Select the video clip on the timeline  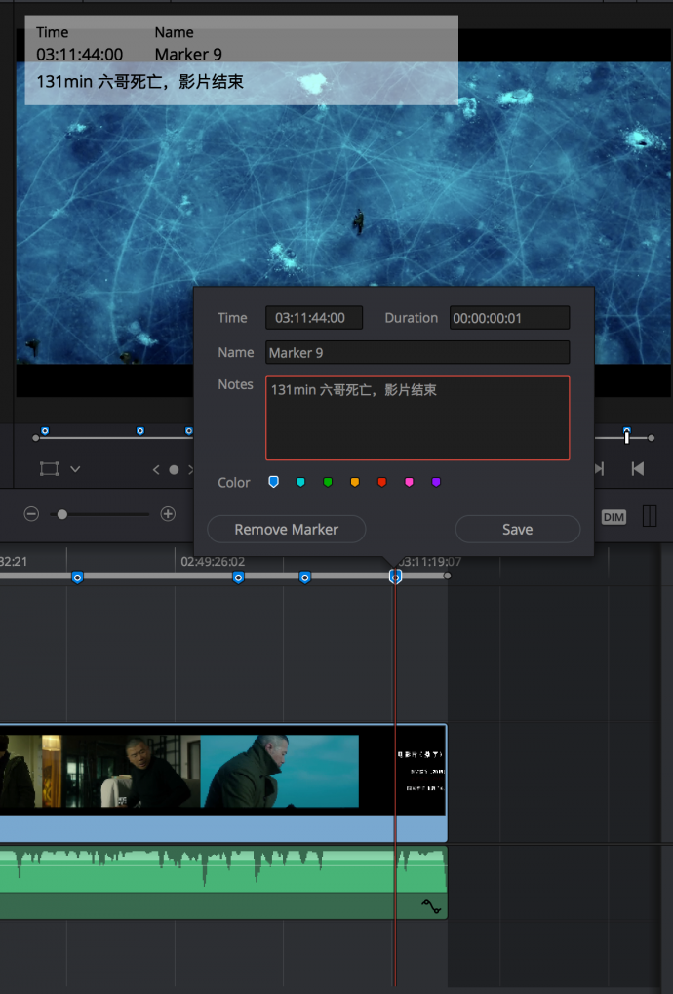223,783
